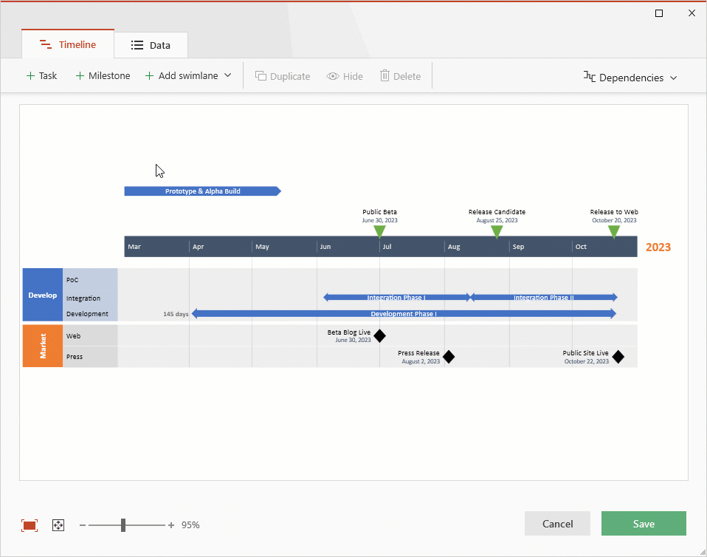Select the Press Release diamond marker
Viewport: 707px width, 557px height.
tap(449, 356)
